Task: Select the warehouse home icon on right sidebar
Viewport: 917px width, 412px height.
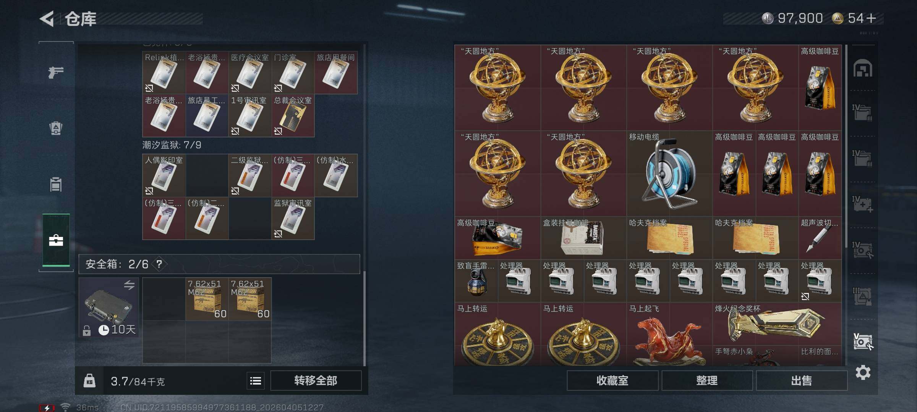Action: [863, 69]
